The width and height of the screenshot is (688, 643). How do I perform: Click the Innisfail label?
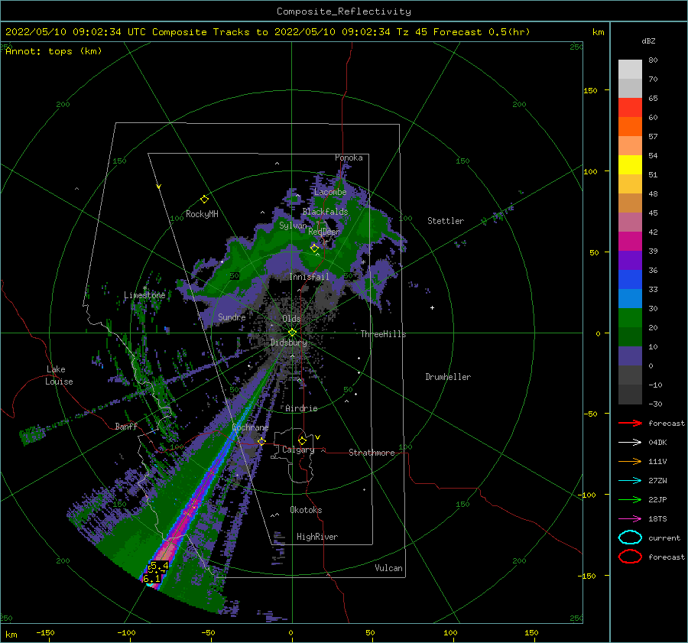309,277
